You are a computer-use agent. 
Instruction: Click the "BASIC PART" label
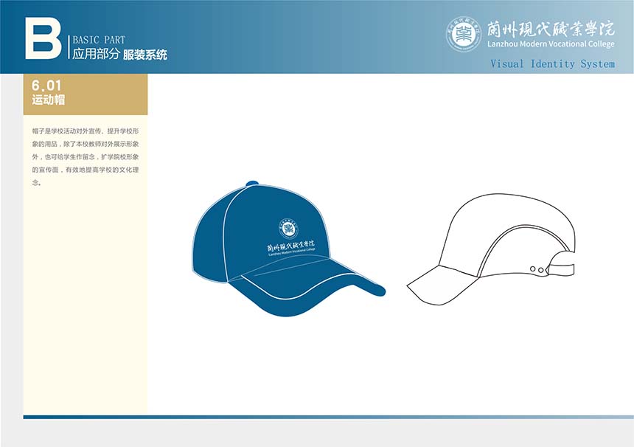coord(99,40)
